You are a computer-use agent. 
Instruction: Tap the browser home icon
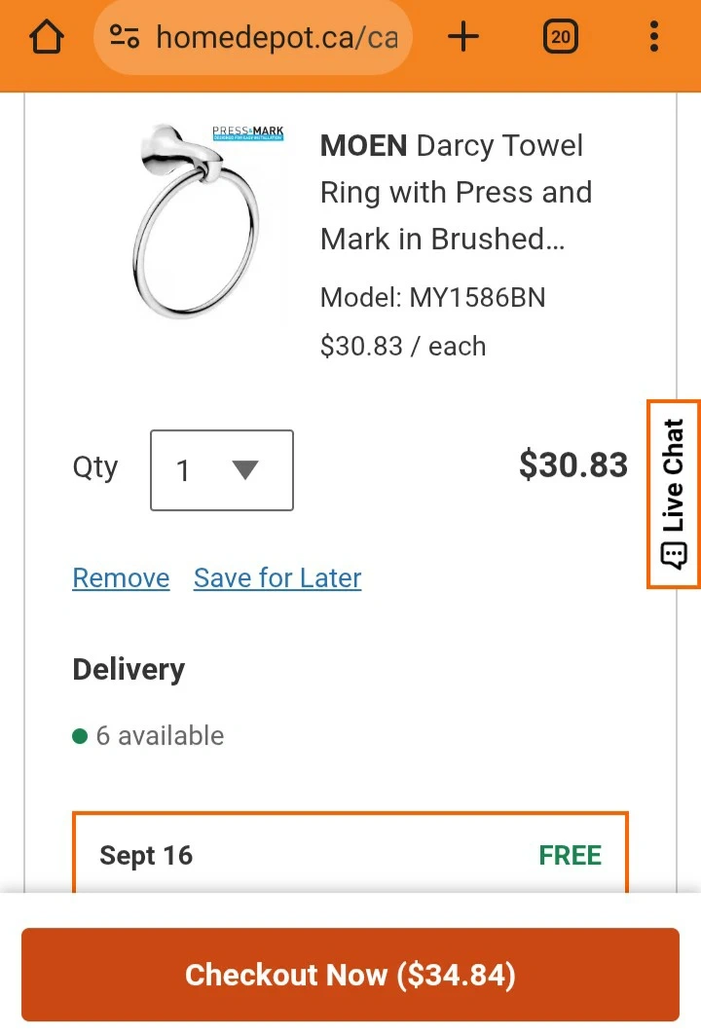point(46,38)
